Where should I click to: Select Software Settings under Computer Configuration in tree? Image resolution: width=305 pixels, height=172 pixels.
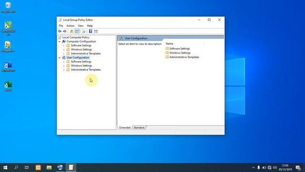(81, 45)
